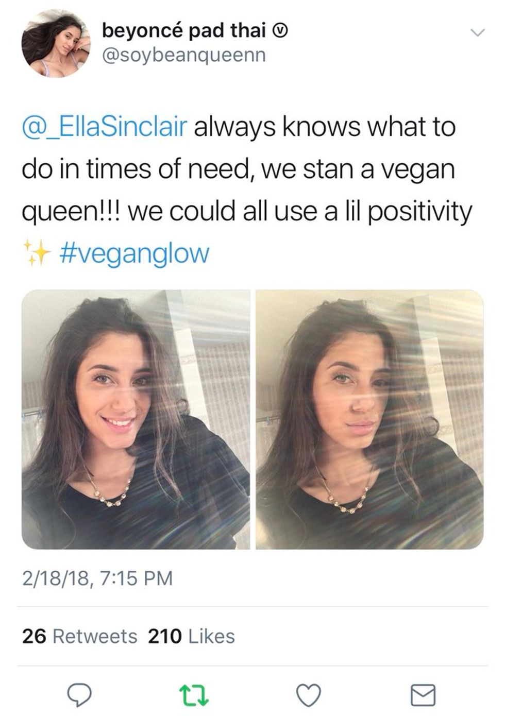Share tweet via envelope message icon

tap(423, 695)
